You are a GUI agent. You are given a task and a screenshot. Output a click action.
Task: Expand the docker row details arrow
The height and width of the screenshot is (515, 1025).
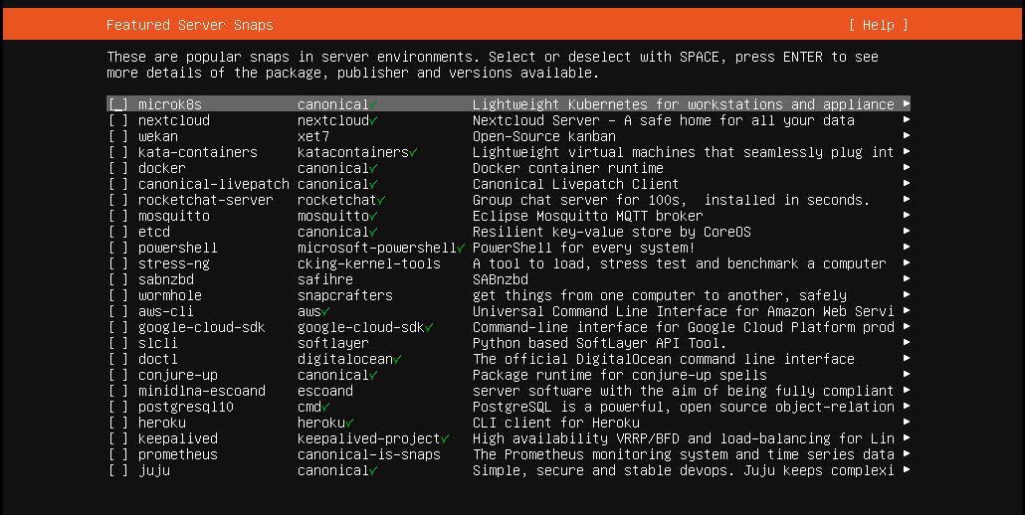pyautogui.click(x=906, y=167)
